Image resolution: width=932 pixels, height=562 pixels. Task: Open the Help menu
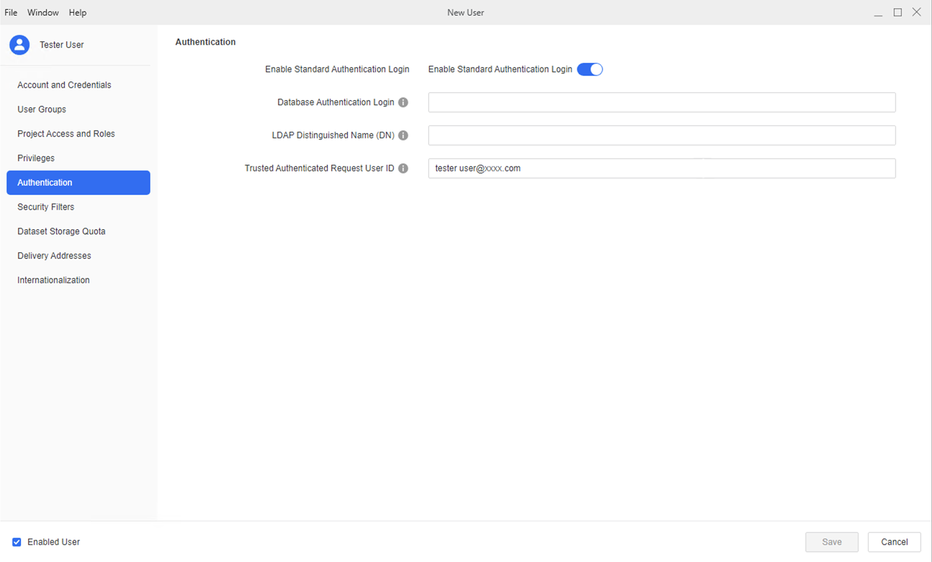[x=78, y=12]
